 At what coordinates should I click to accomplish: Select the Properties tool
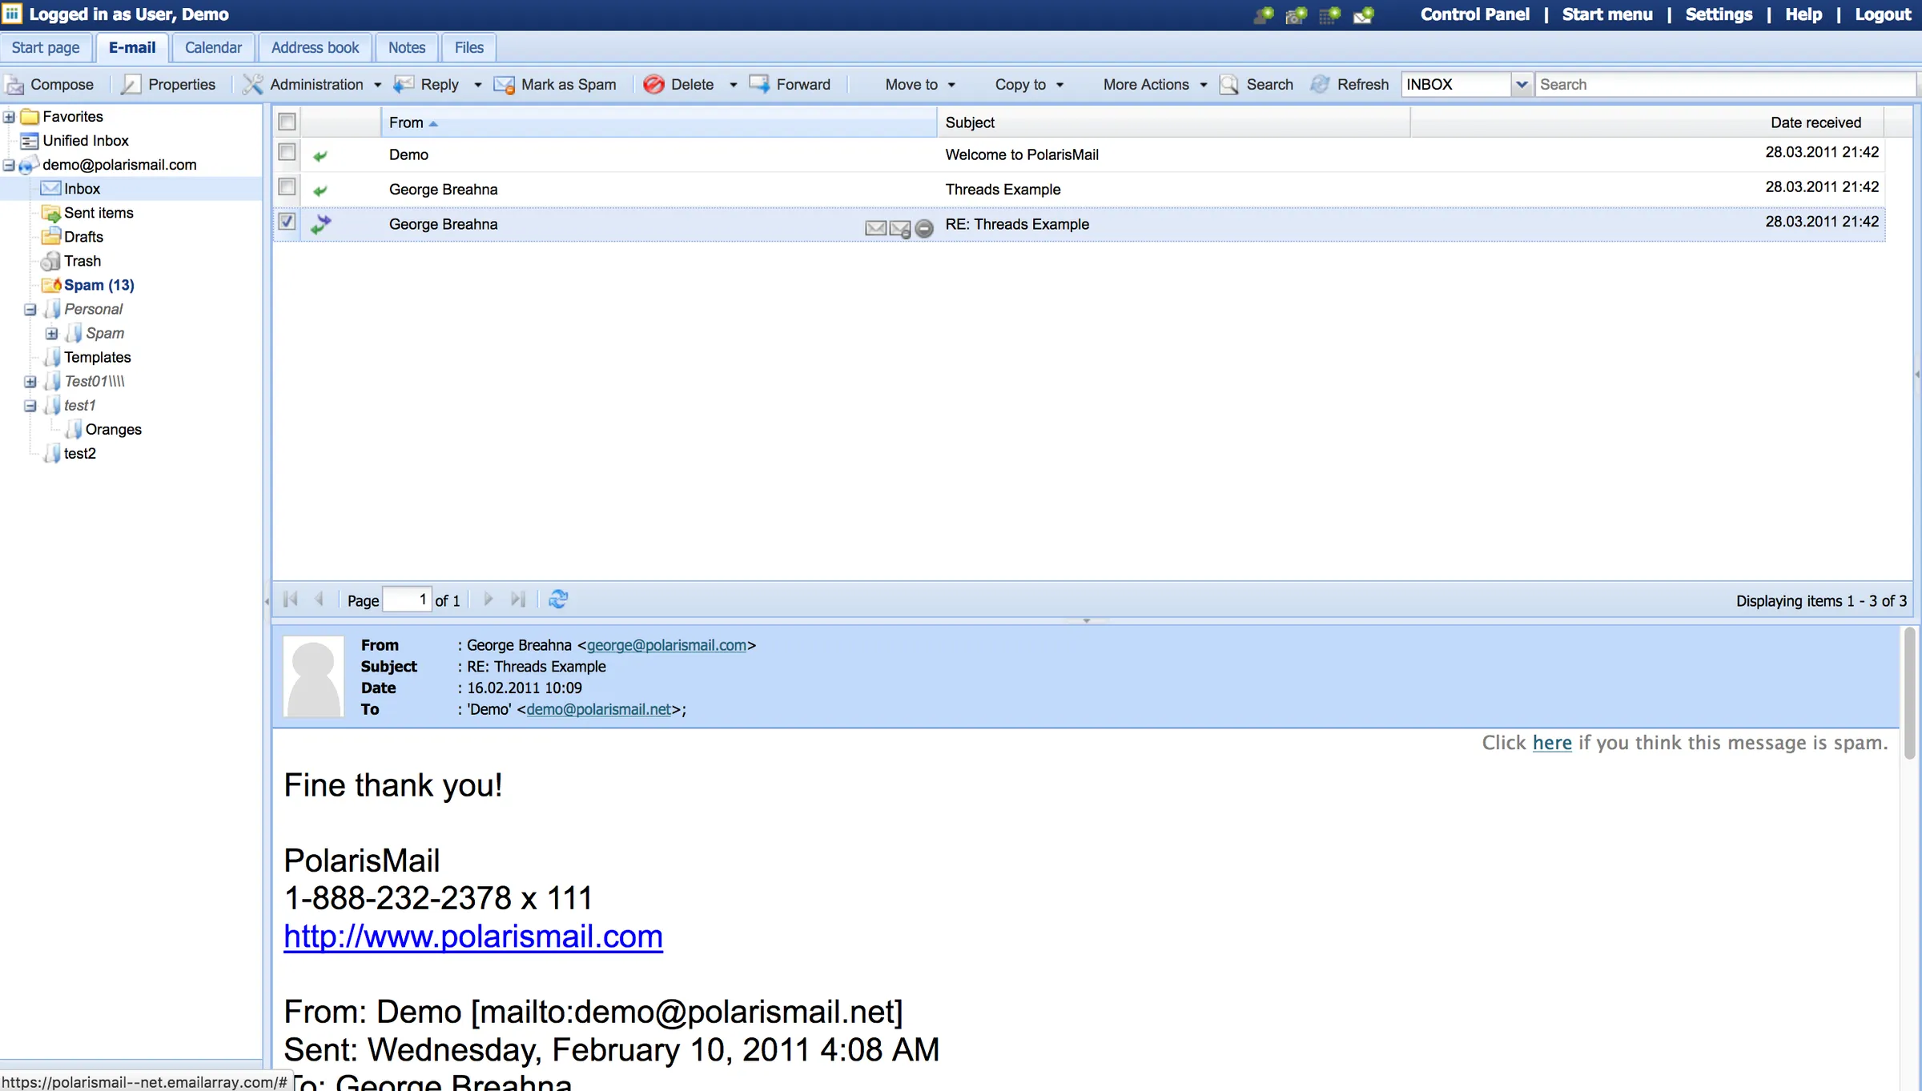(171, 84)
